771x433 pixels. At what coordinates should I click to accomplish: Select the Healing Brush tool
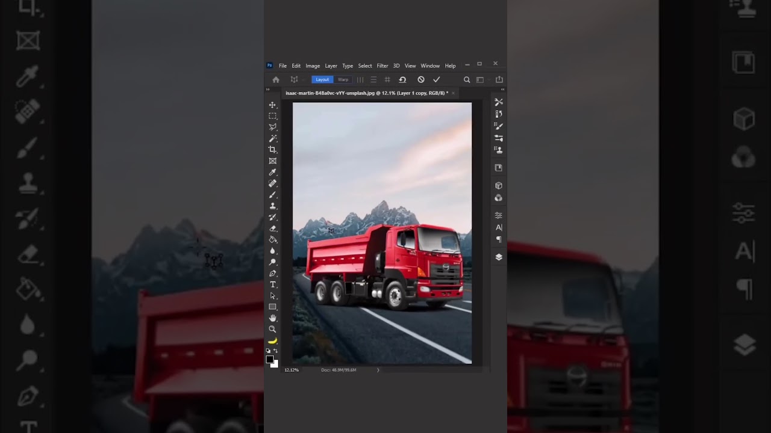click(x=272, y=183)
